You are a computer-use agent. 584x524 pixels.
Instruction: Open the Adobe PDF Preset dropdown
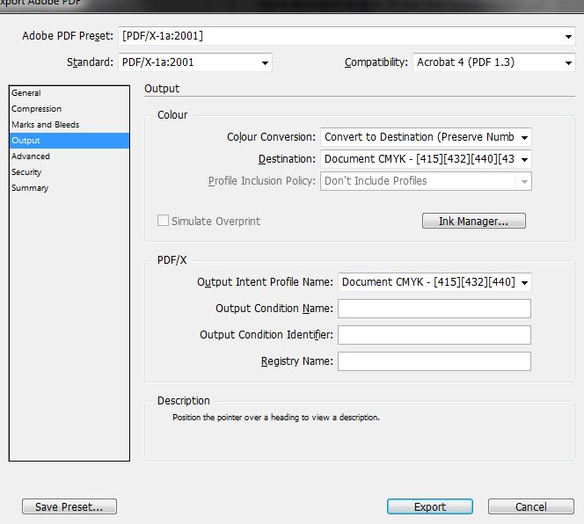pos(347,36)
